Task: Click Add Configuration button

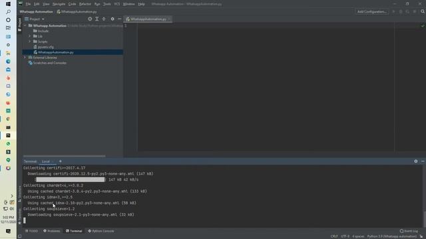Action: [372, 12]
